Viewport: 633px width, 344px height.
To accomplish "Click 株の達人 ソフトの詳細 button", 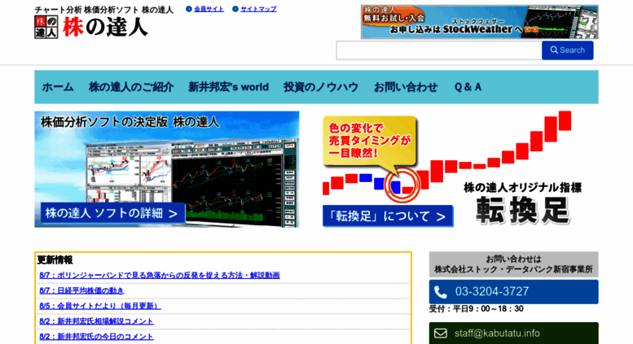I will pyautogui.click(x=112, y=213).
